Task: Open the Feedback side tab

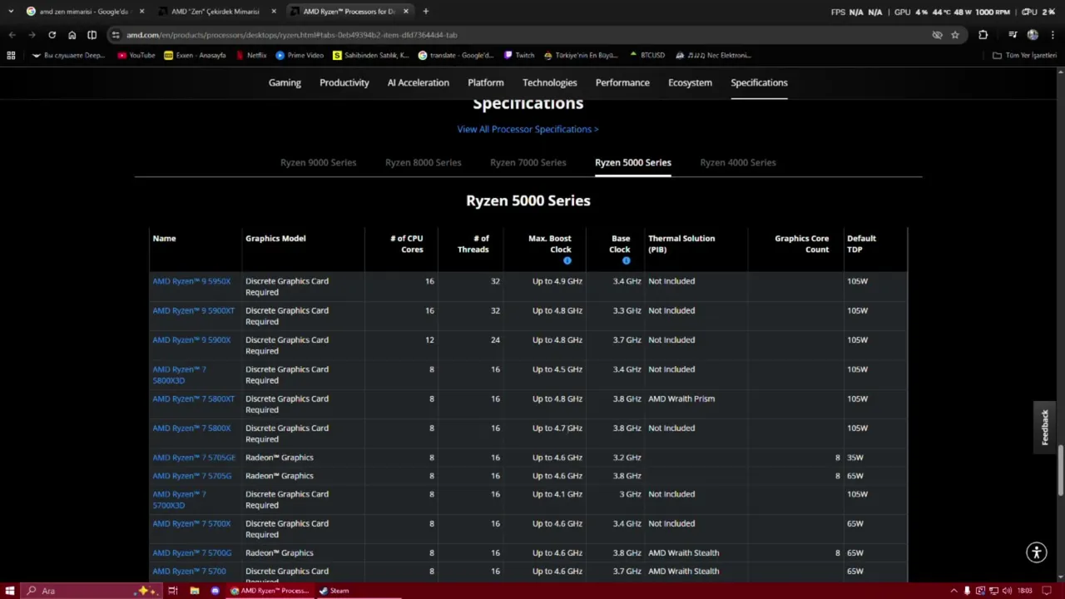Action: [1045, 427]
